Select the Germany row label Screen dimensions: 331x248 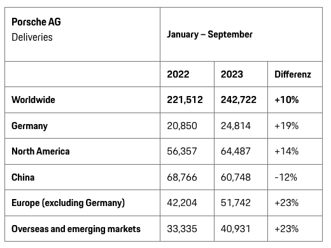[29, 126]
